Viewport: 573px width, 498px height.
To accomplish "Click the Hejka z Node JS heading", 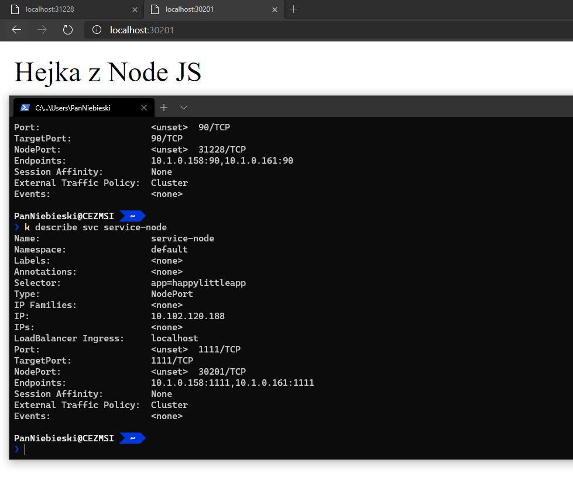I will (108, 72).
